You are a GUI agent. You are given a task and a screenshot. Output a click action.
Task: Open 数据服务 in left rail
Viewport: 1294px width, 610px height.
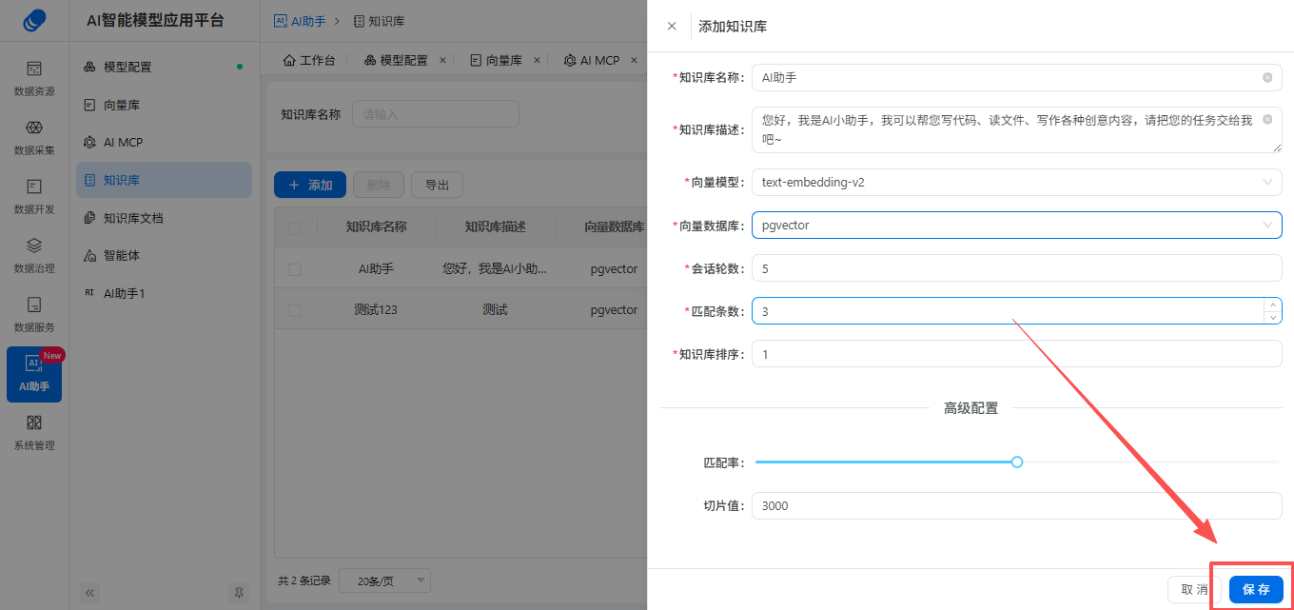click(34, 314)
